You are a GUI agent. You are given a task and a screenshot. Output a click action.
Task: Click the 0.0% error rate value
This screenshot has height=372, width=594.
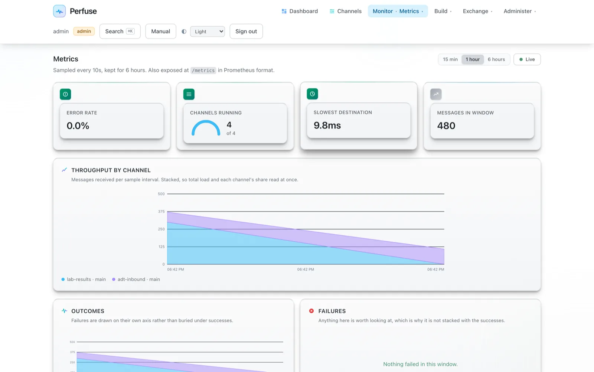(78, 126)
